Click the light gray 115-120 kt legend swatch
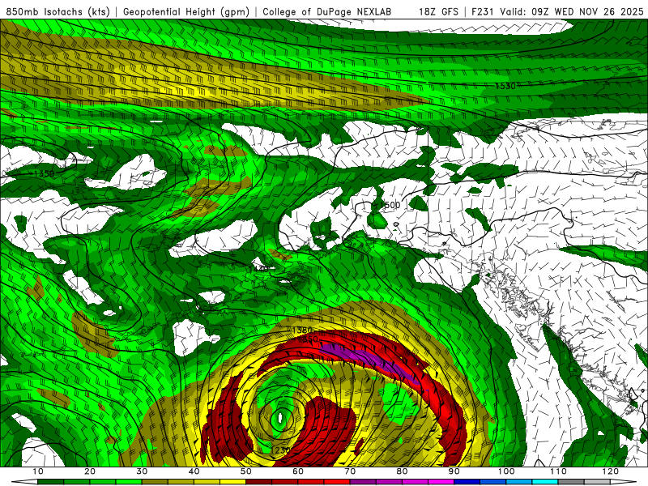The width and height of the screenshot is (648, 486). 597,482
